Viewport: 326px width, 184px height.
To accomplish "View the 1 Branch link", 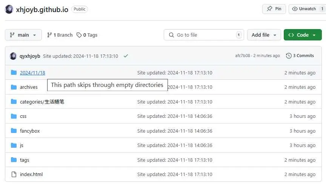I will pyautogui.click(x=60, y=35).
